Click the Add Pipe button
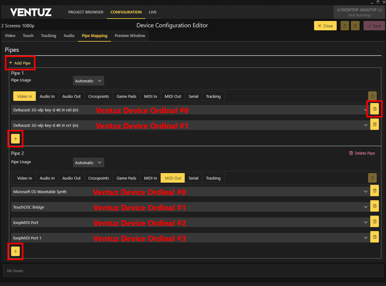Viewport: 386px width, 286px height. click(x=20, y=63)
